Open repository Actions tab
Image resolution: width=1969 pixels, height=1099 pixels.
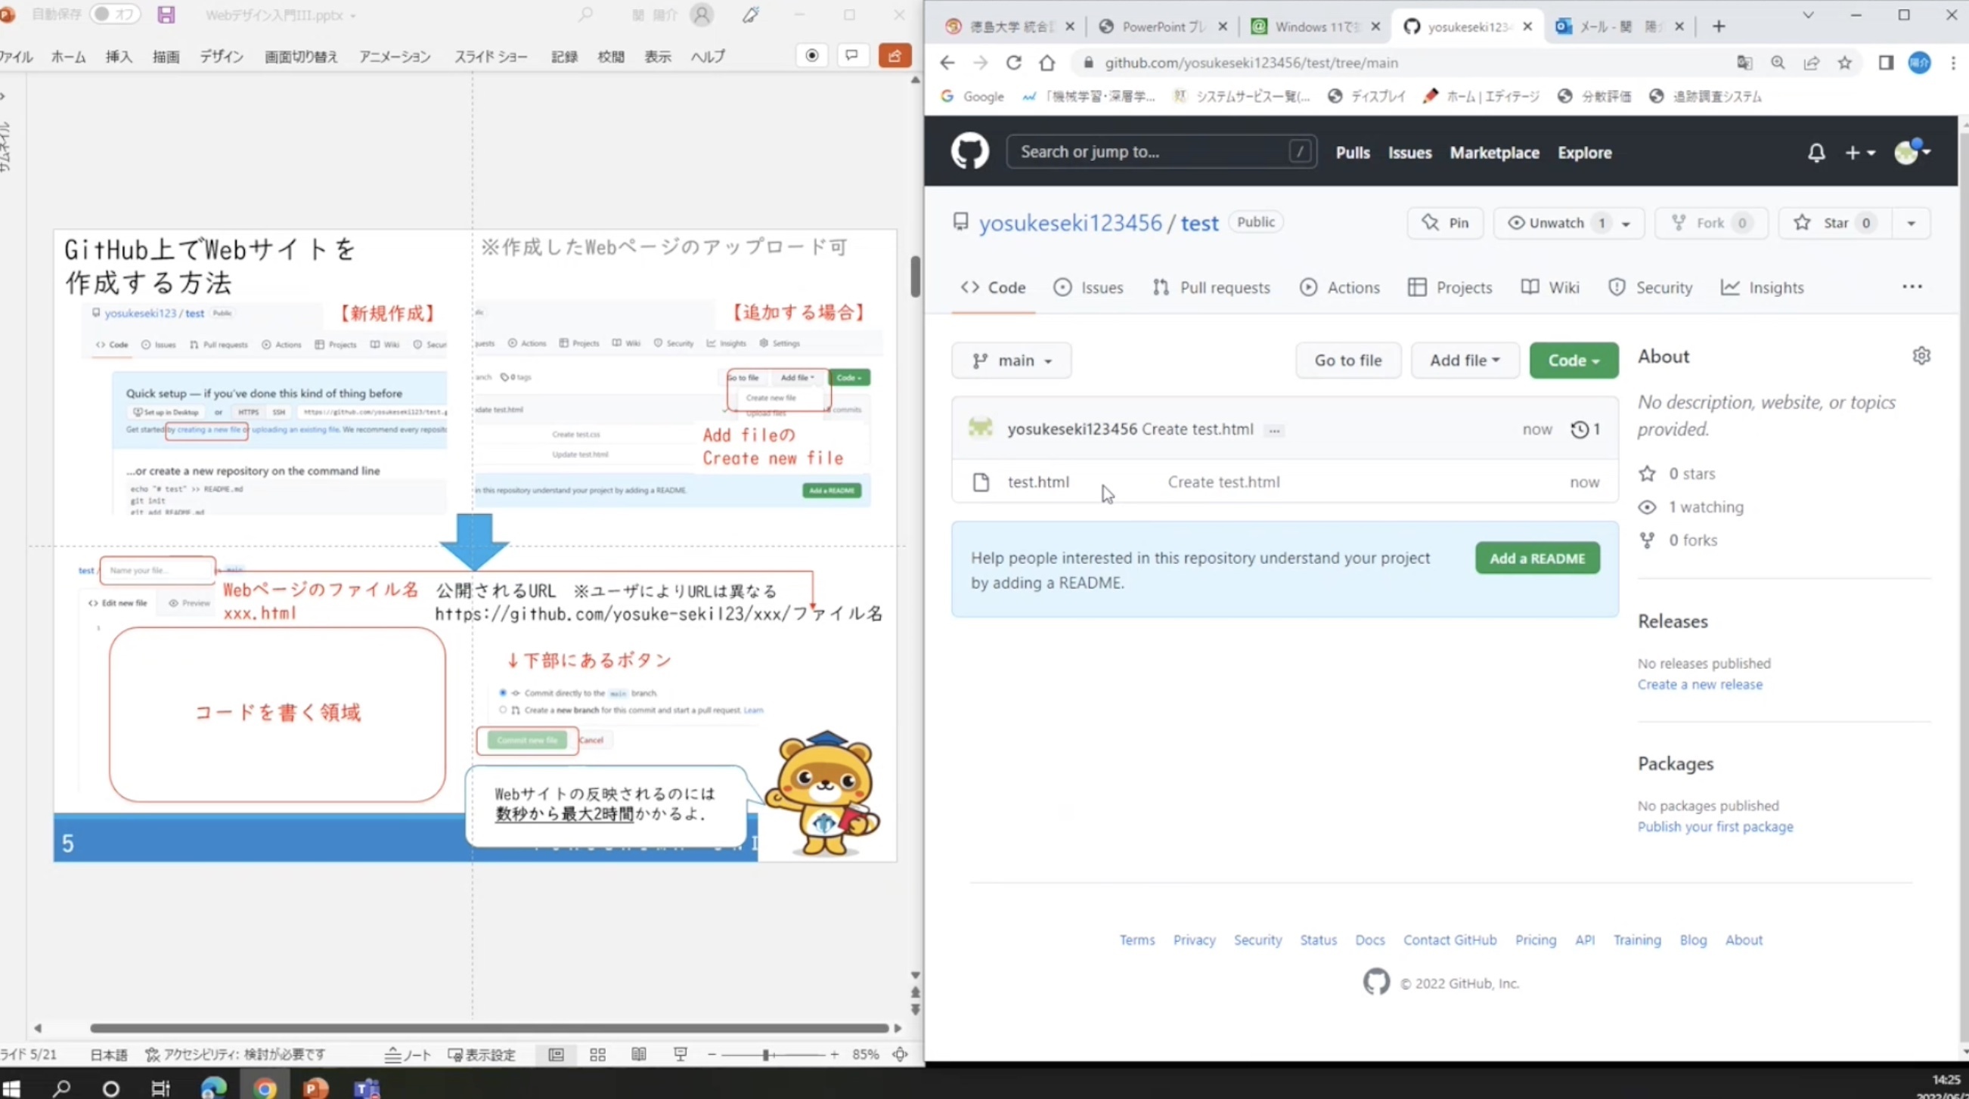[x=1340, y=287]
